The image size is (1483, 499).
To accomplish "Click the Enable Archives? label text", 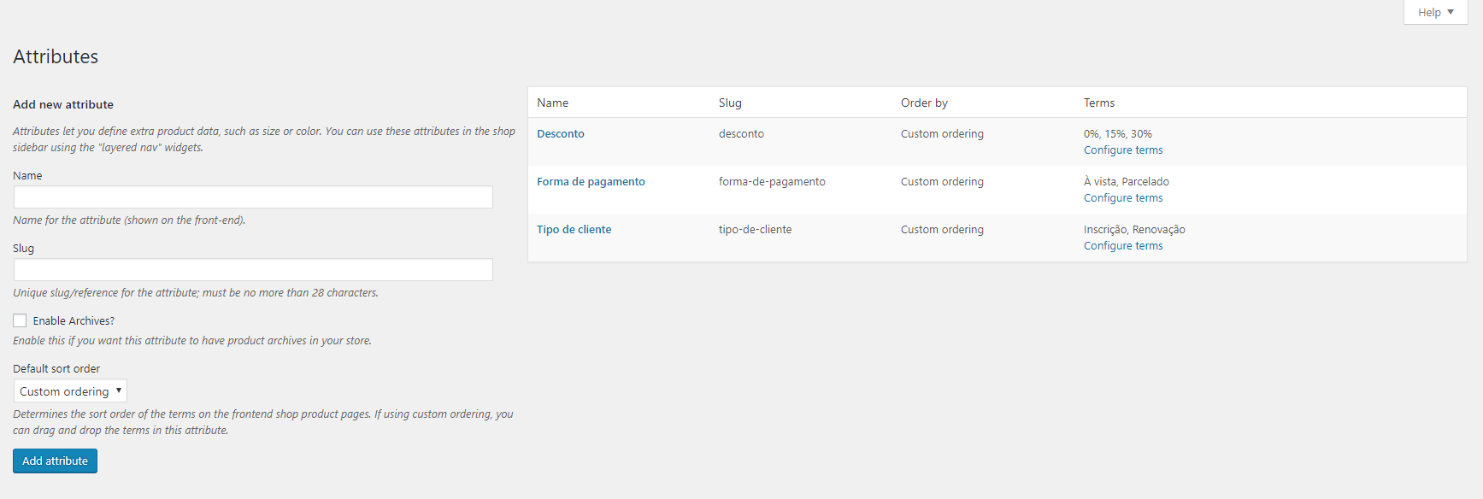I will pyautogui.click(x=74, y=321).
